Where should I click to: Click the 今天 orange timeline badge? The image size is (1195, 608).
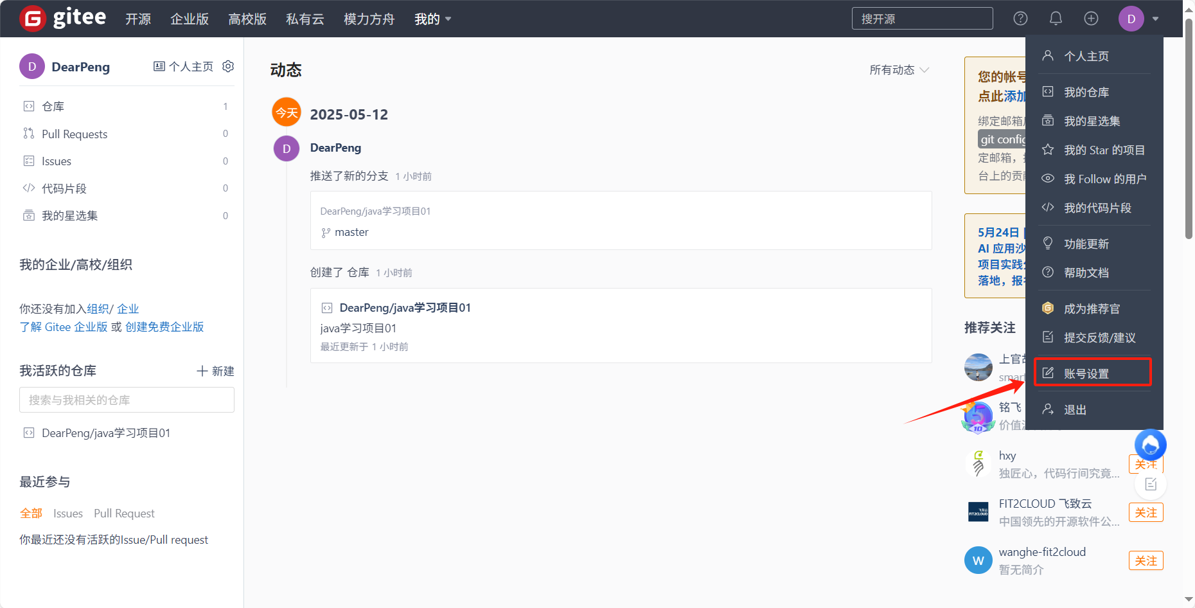(287, 112)
